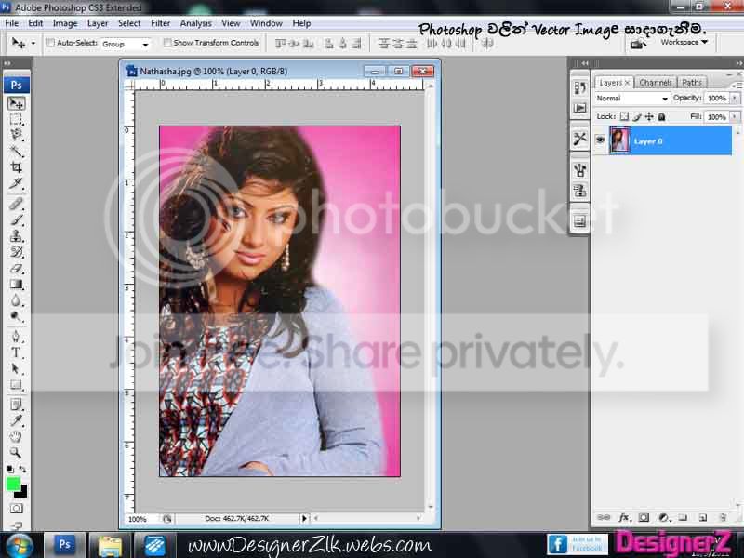
Task: Select the Zoom tool
Action: click(x=16, y=452)
